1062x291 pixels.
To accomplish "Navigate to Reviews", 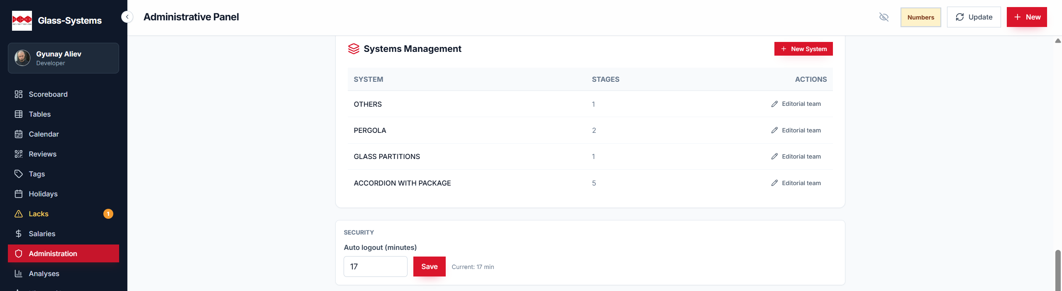I will [x=63, y=154].
